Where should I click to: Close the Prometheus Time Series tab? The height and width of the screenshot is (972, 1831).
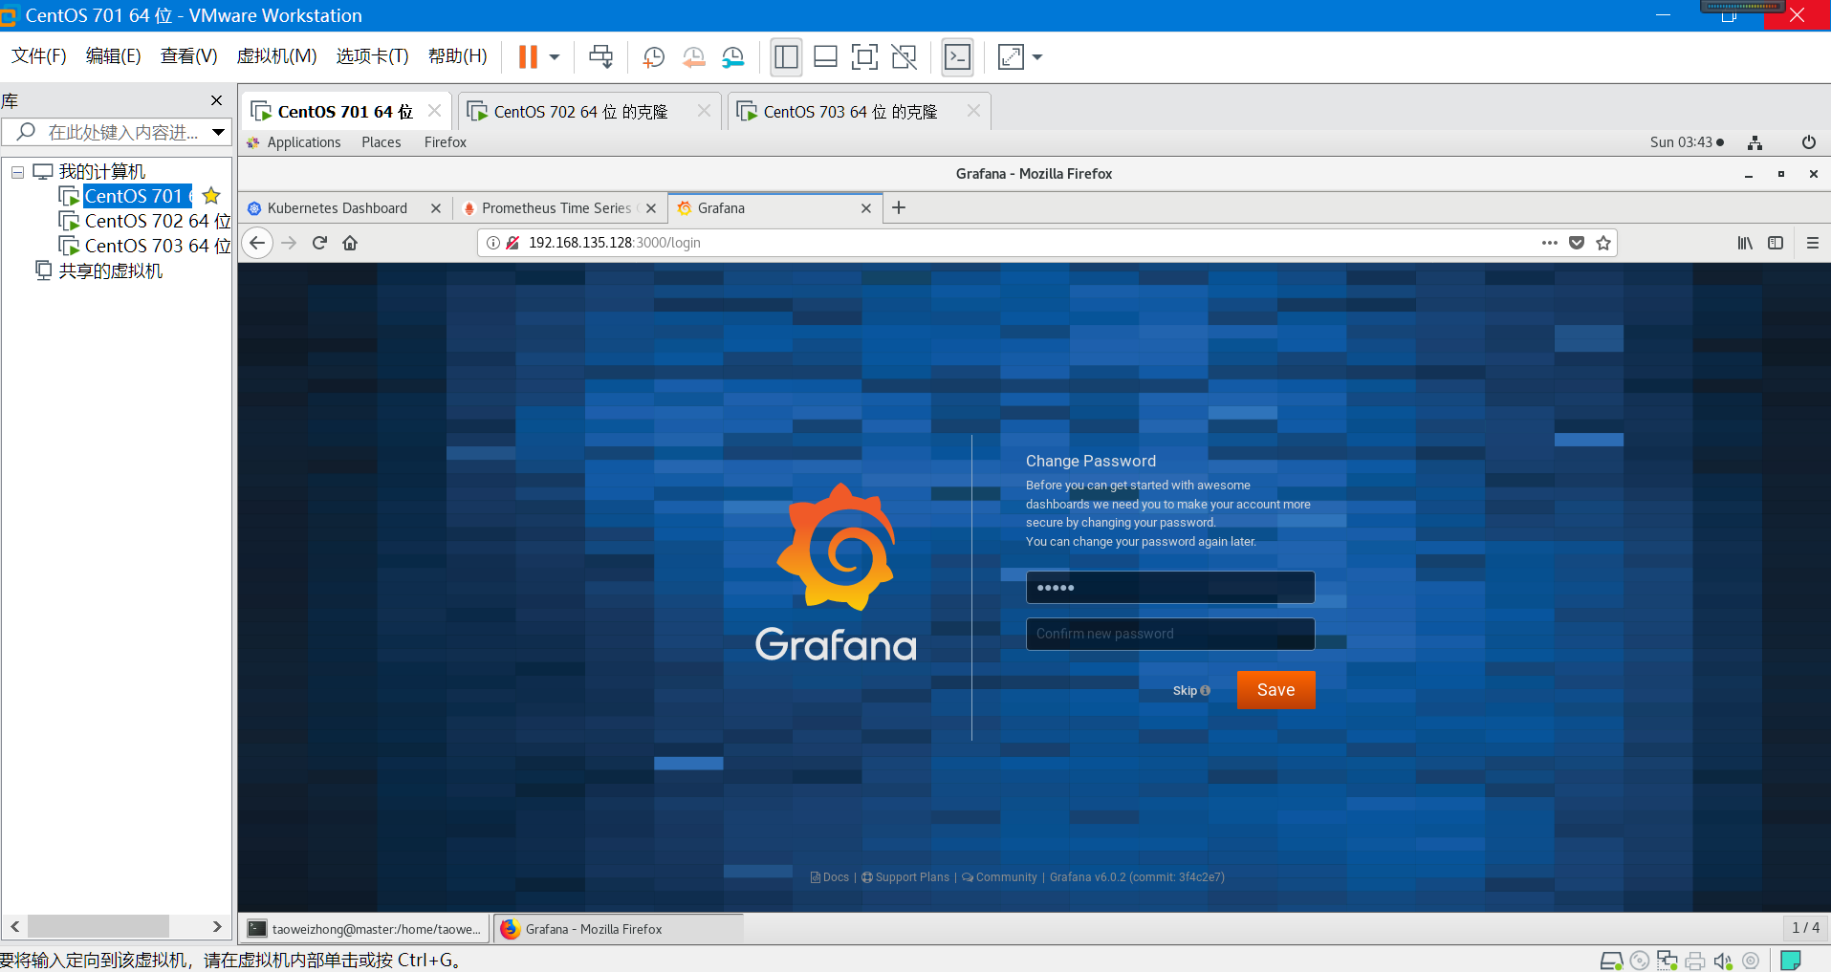pos(651,208)
